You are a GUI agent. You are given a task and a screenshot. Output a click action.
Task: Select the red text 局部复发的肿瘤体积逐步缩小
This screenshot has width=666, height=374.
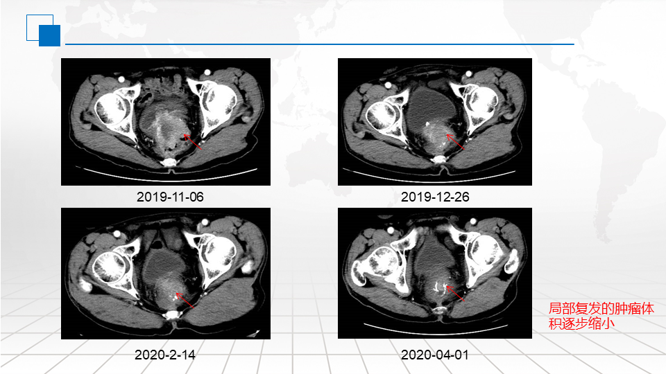tap(601, 316)
